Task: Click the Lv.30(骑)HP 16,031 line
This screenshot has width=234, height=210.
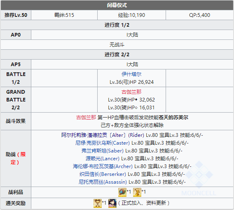Action: (x=131, y=107)
